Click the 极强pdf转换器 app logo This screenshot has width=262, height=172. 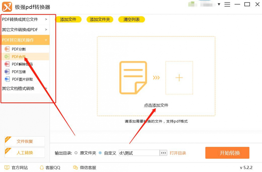(x=7, y=7)
